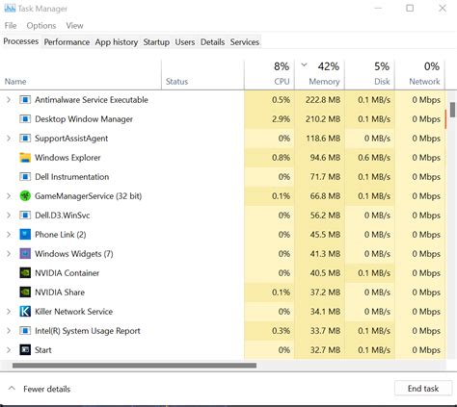Expand the SupportAssistAgent process group
This screenshot has width=457, height=407.
(x=9, y=139)
